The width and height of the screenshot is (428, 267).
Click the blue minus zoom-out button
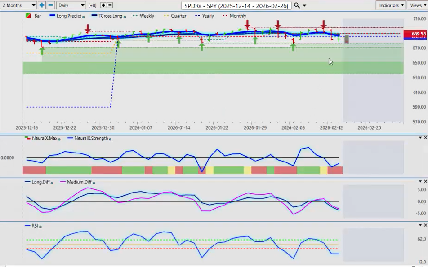pyautogui.click(x=51, y=5)
